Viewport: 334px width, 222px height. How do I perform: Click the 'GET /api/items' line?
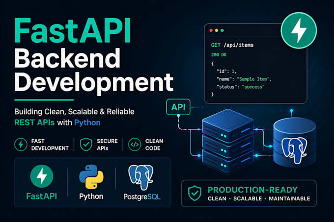[x=232, y=45]
